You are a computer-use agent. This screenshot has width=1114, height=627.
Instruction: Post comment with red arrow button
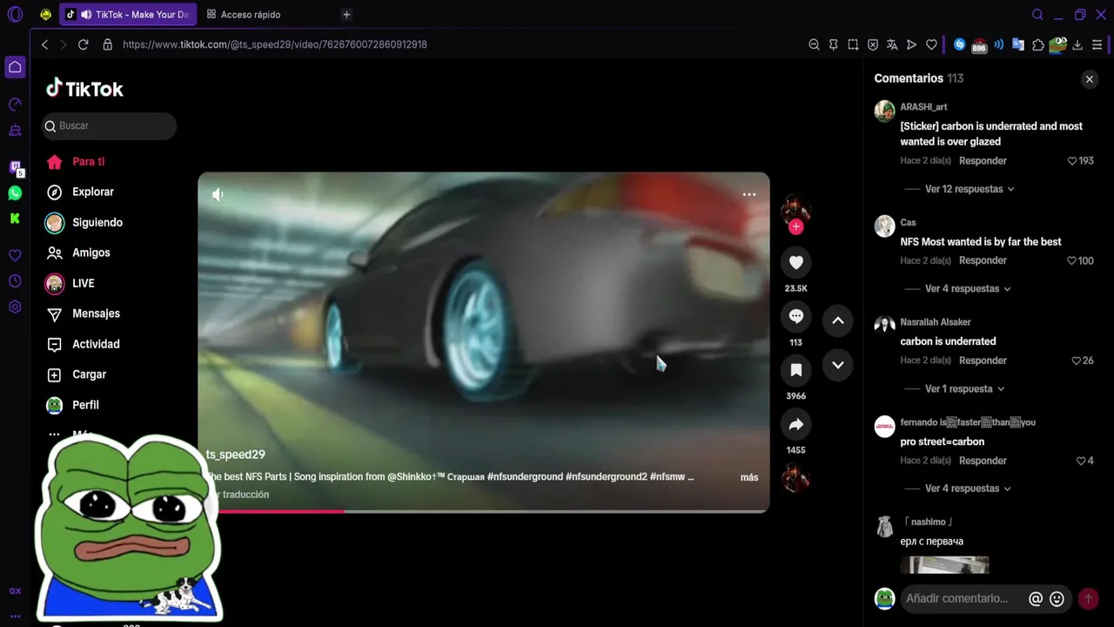click(1088, 598)
